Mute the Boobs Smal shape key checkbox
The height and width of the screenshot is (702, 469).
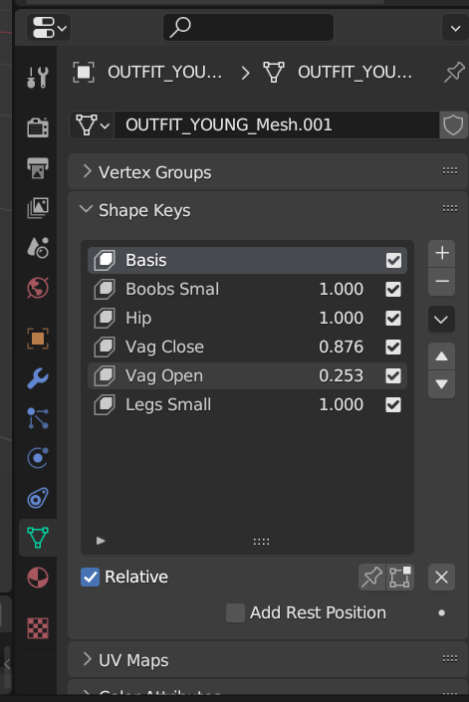click(393, 289)
